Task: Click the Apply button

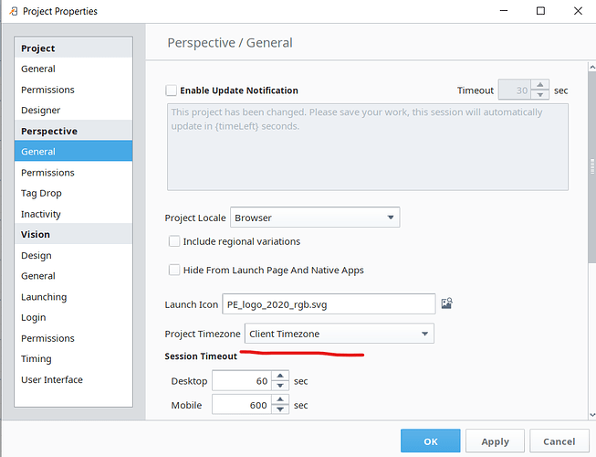Action: (495, 441)
